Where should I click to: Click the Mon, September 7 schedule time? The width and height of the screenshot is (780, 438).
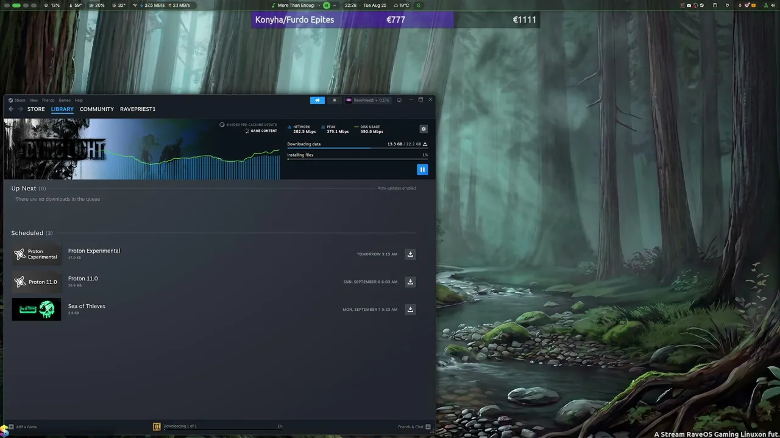coord(370,310)
